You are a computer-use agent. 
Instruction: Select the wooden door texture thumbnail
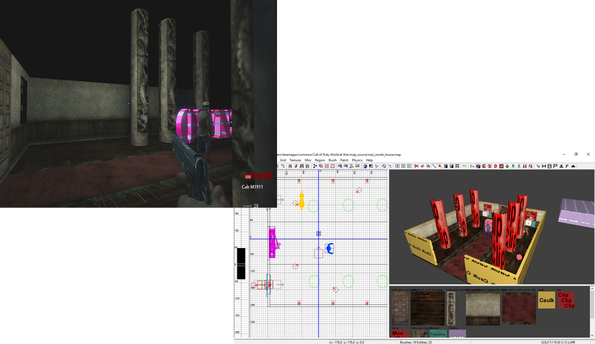[400, 308]
